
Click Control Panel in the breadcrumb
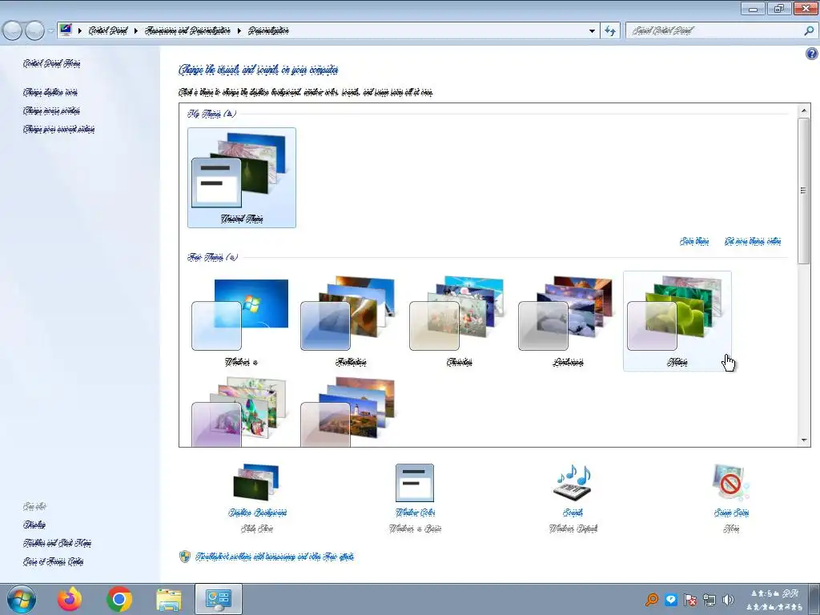coord(108,30)
